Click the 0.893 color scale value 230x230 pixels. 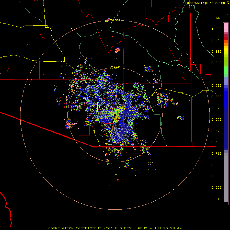216,51
